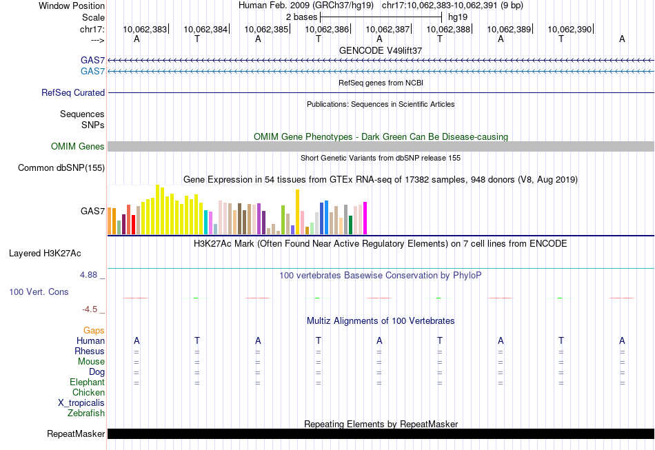
Task: Click the Mouse species label
Action: pyautogui.click(x=91, y=362)
